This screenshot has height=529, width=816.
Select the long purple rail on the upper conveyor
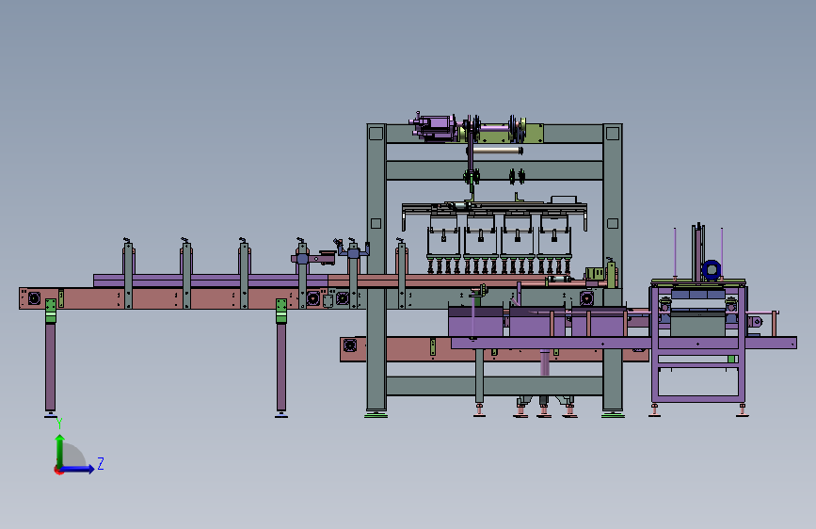pos(211,281)
